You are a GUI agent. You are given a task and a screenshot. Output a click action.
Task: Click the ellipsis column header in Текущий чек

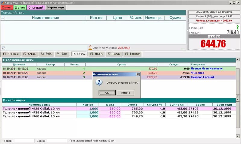pos(3,18)
